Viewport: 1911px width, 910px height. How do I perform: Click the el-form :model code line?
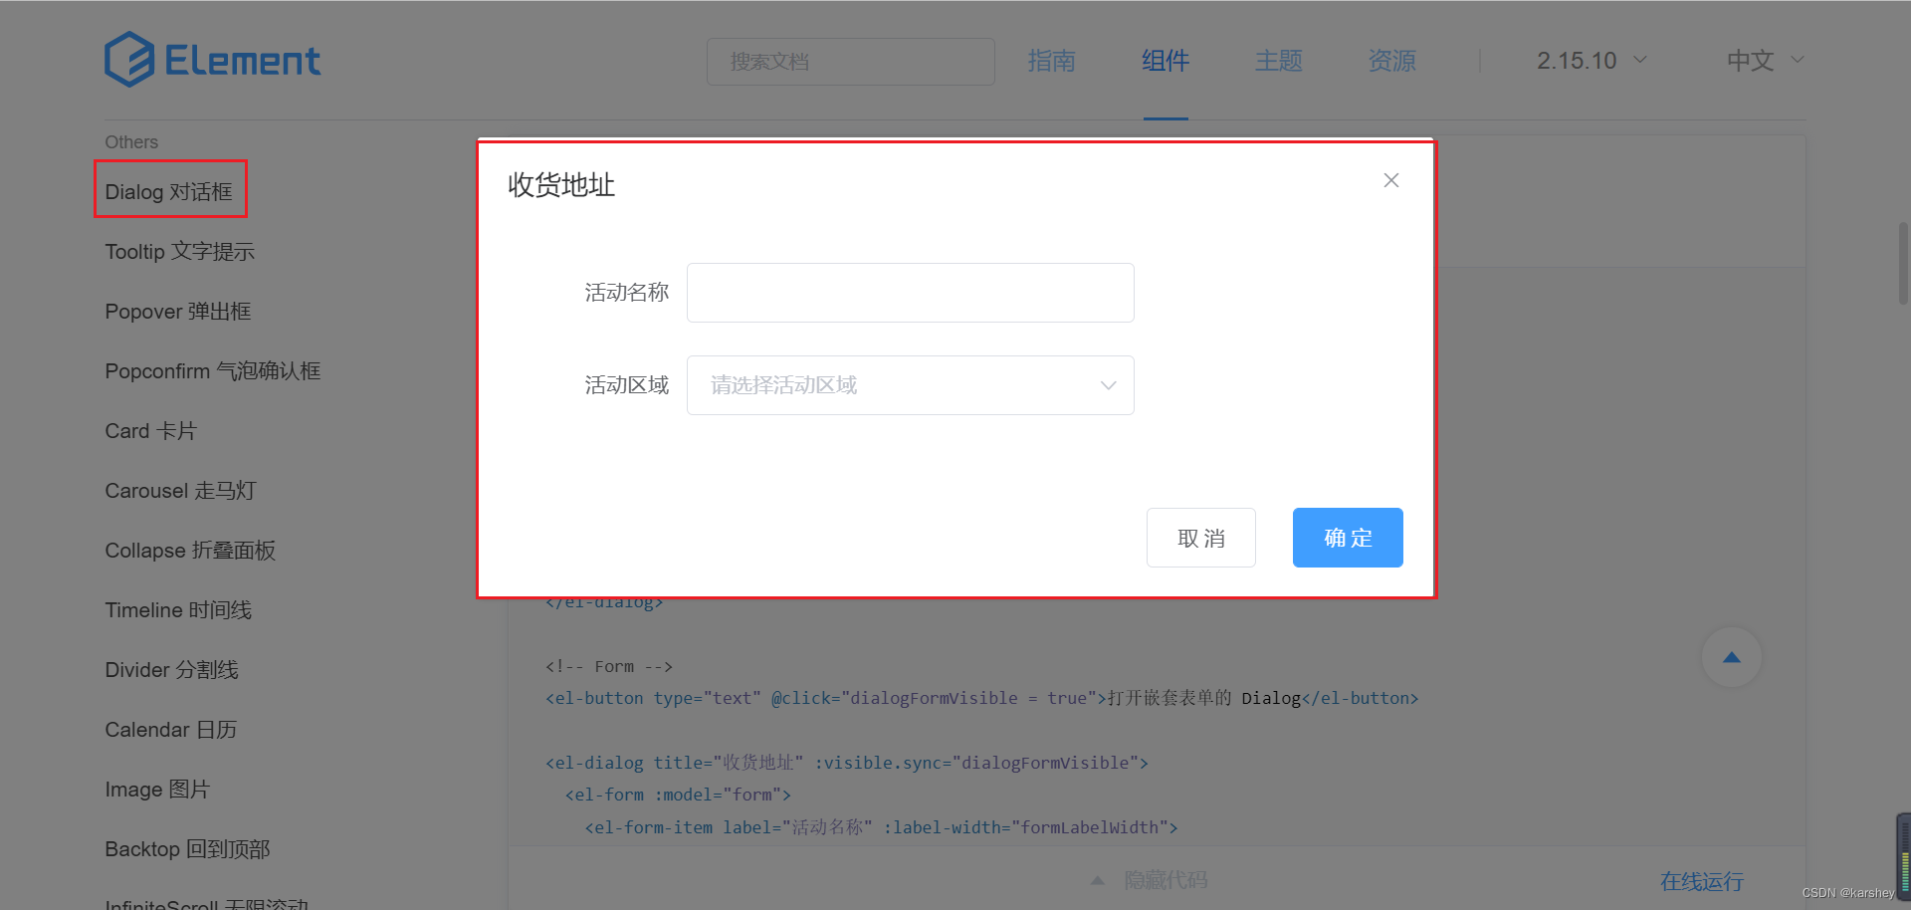(678, 795)
